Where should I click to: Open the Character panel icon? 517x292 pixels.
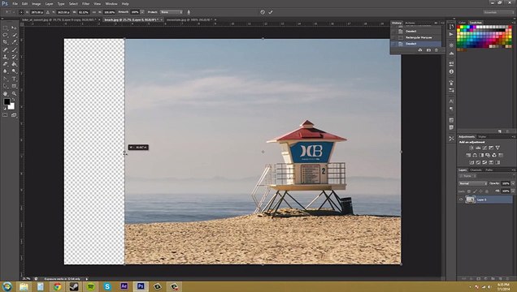pyautogui.click(x=451, y=101)
